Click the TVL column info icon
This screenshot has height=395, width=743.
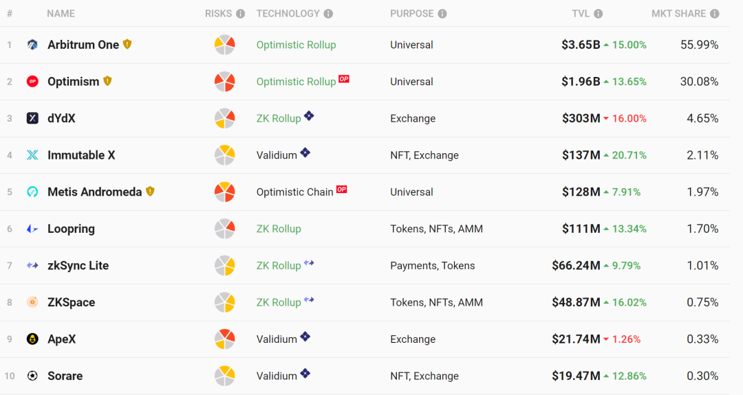pos(599,14)
